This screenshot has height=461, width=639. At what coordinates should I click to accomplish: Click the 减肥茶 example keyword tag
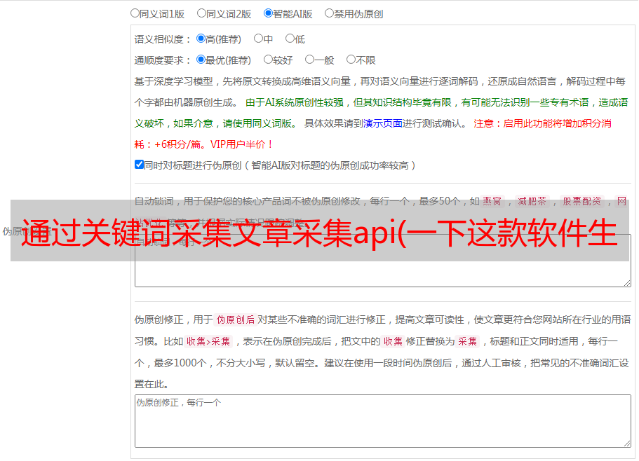(532, 201)
